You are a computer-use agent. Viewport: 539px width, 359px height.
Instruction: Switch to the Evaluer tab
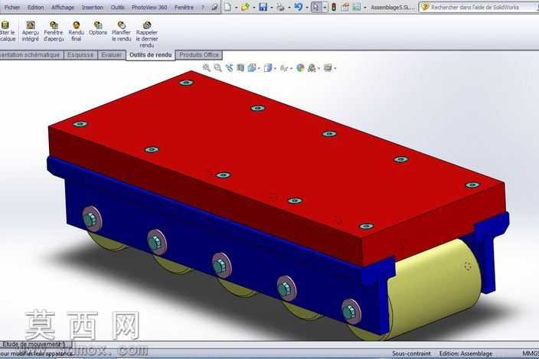click(x=111, y=55)
